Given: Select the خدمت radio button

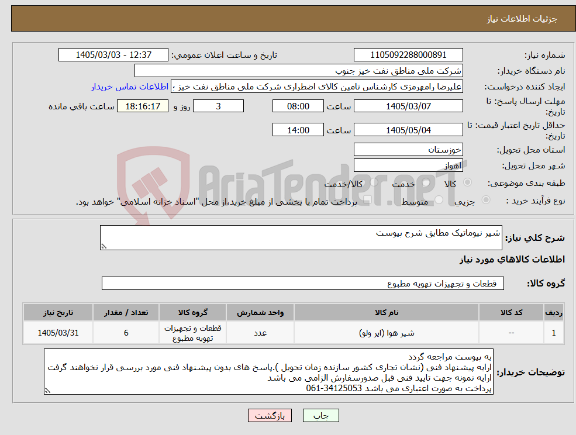Looking at the screenshot, I should [x=426, y=182].
